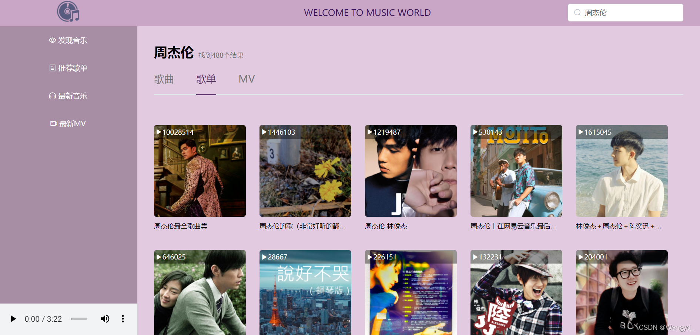Open the glasses man cover with count 204001
The width and height of the screenshot is (700, 335).
622,292
